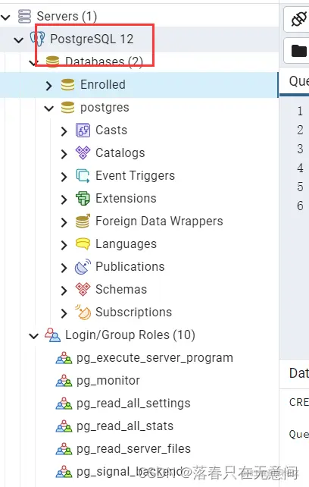This screenshot has height=487, width=309.
Task: Select the Catalogs label
Action: [x=120, y=153]
